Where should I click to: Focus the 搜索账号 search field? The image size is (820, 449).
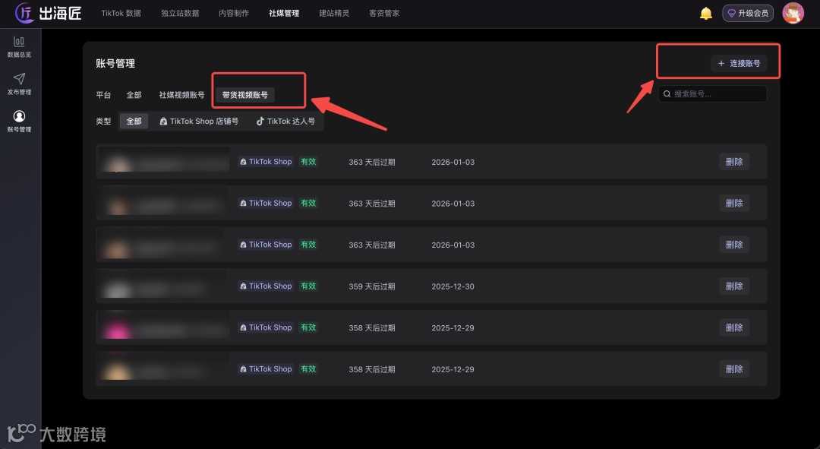pos(712,93)
